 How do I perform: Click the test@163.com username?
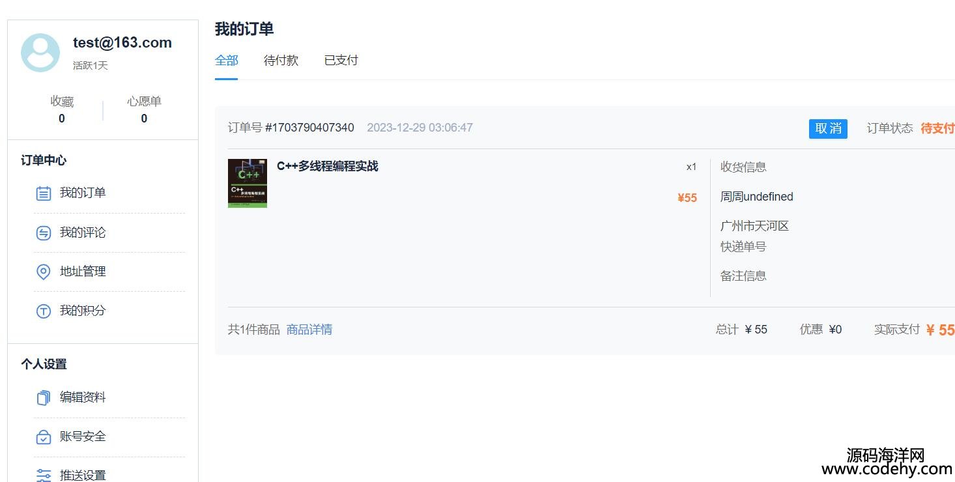pos(122,43)
